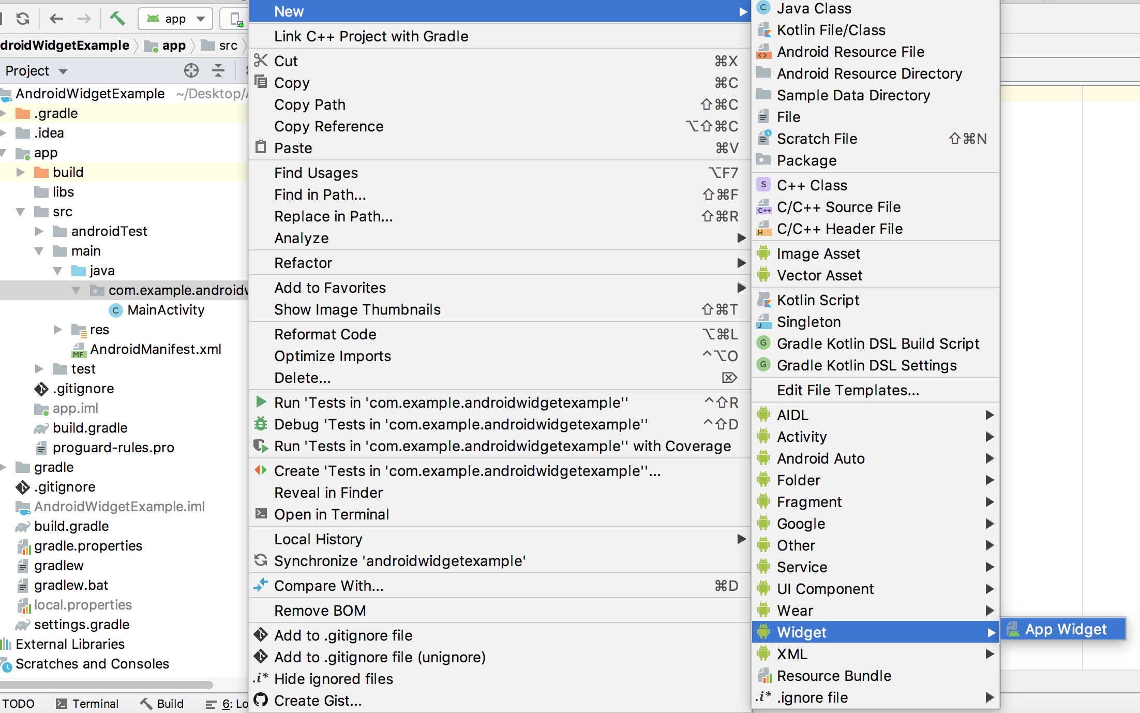Select MainActivity in the project tree
The width and height of the screenshot is (1140, 713).
click(x=166, y=309)
